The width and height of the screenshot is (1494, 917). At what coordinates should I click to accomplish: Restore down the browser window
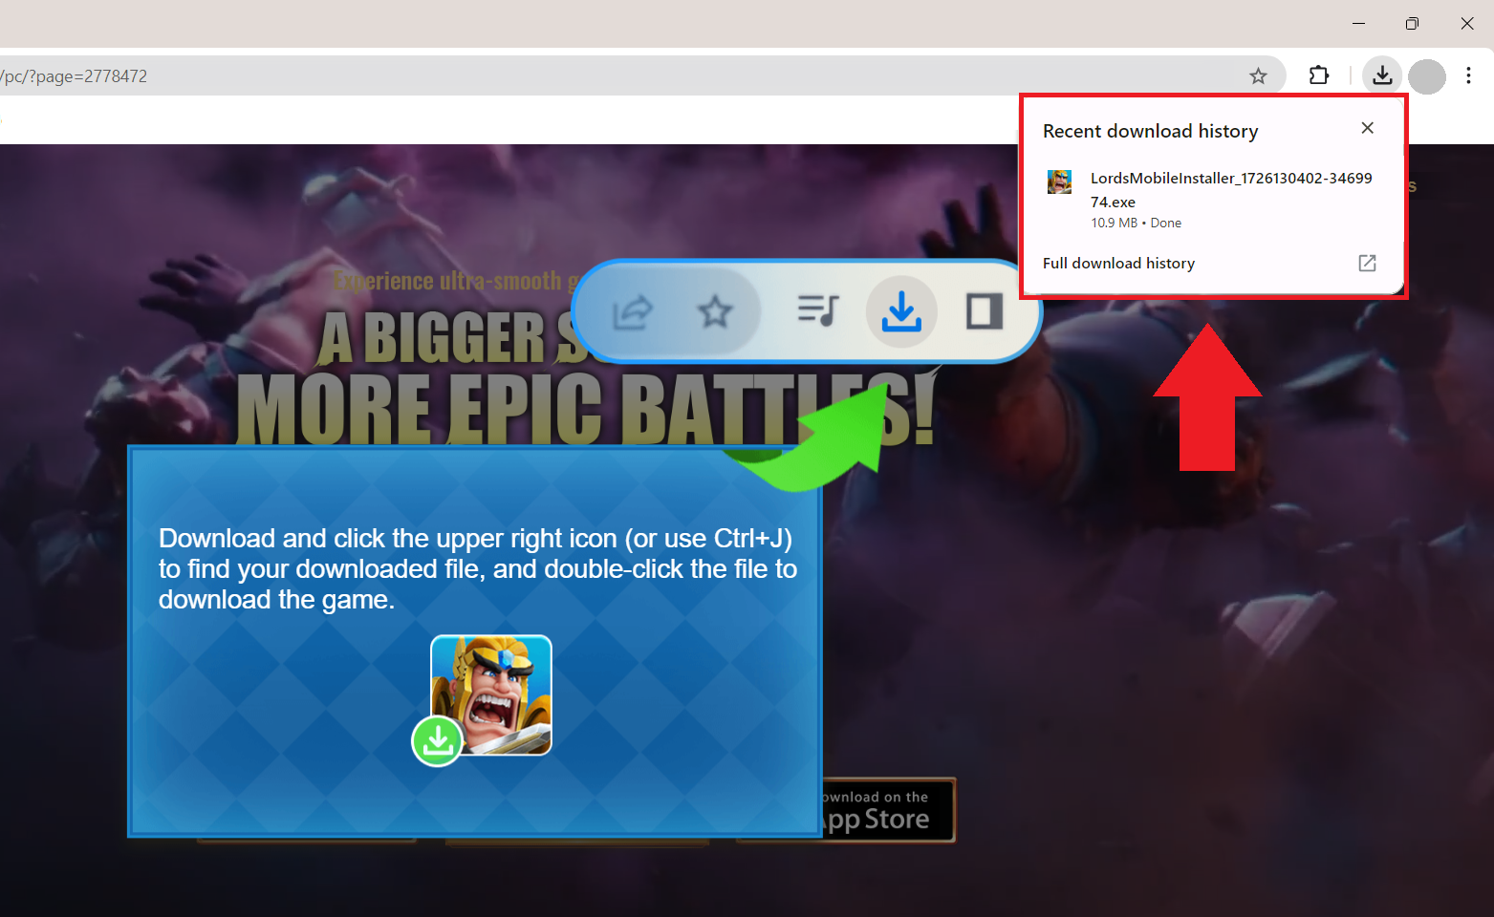(1412, 23)
